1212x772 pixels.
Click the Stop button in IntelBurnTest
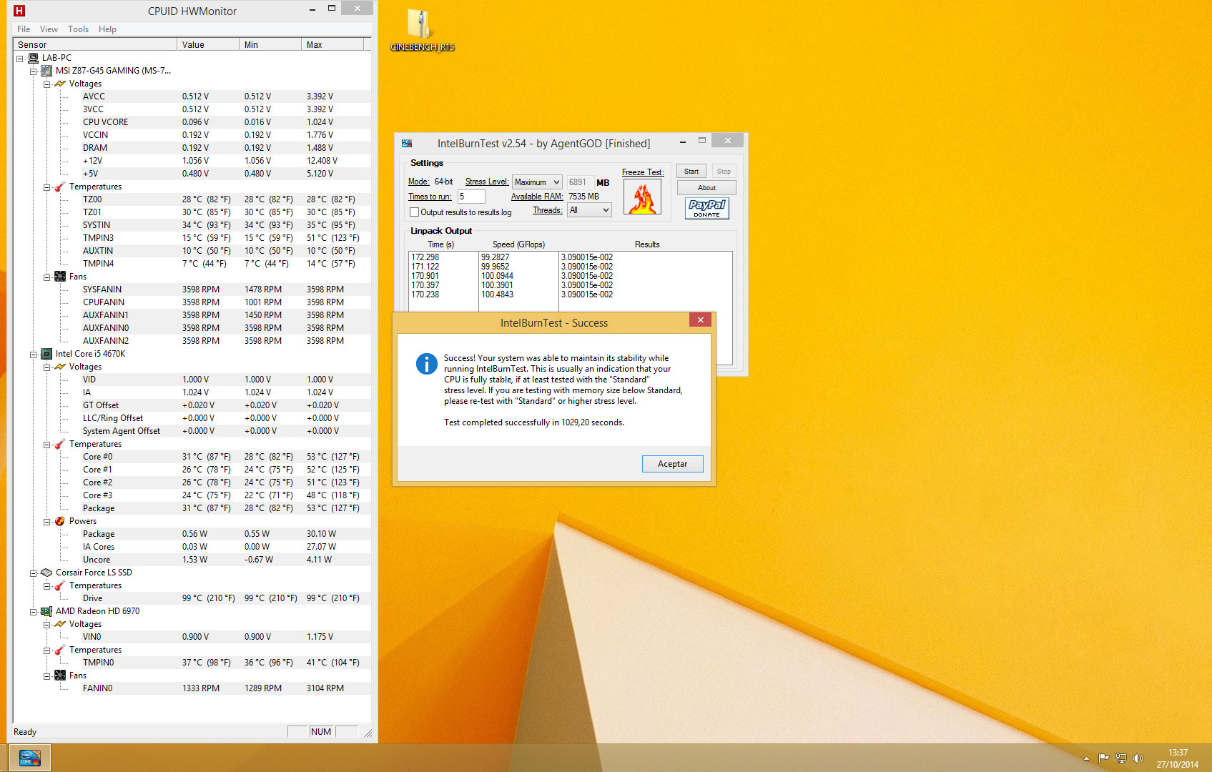pyautogui.click(x=724, y=172)
